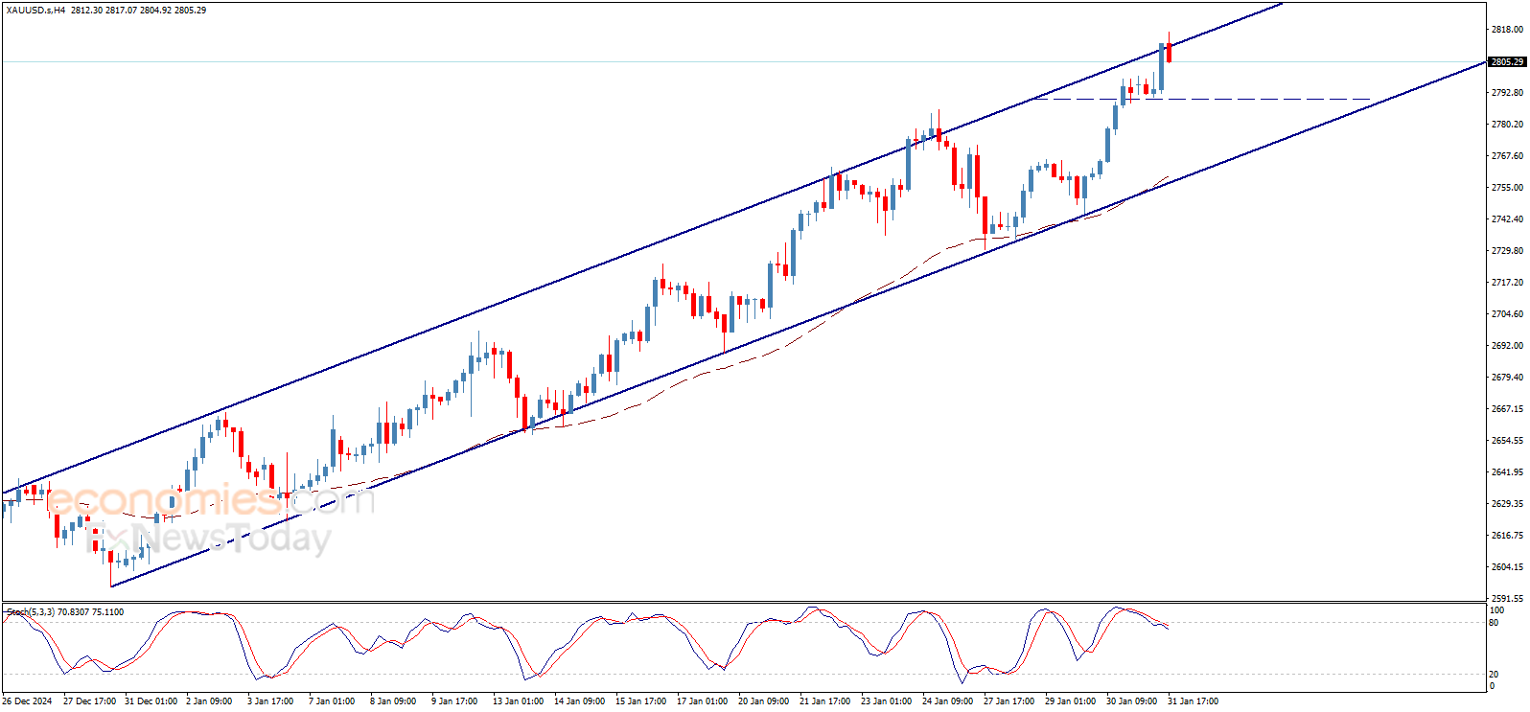Image resolution: width=1530 pixels, height=712 pixels.
Task: Click the 17 Jan 01:00 time label
Action: click(703, 701)
